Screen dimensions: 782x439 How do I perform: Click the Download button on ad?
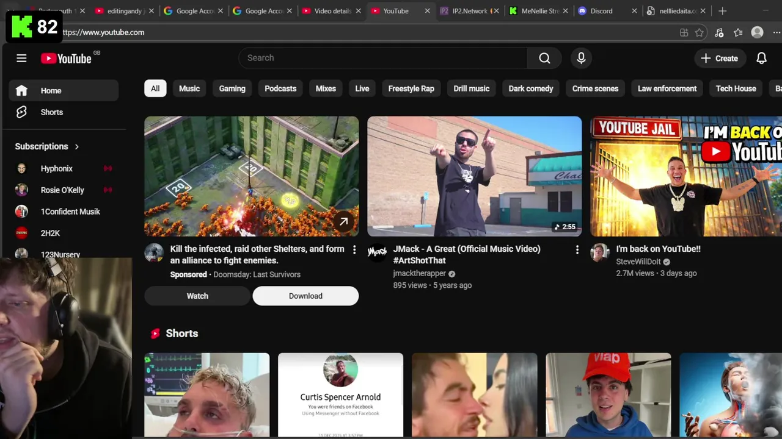pyautogui.click(x=305, y=296)
